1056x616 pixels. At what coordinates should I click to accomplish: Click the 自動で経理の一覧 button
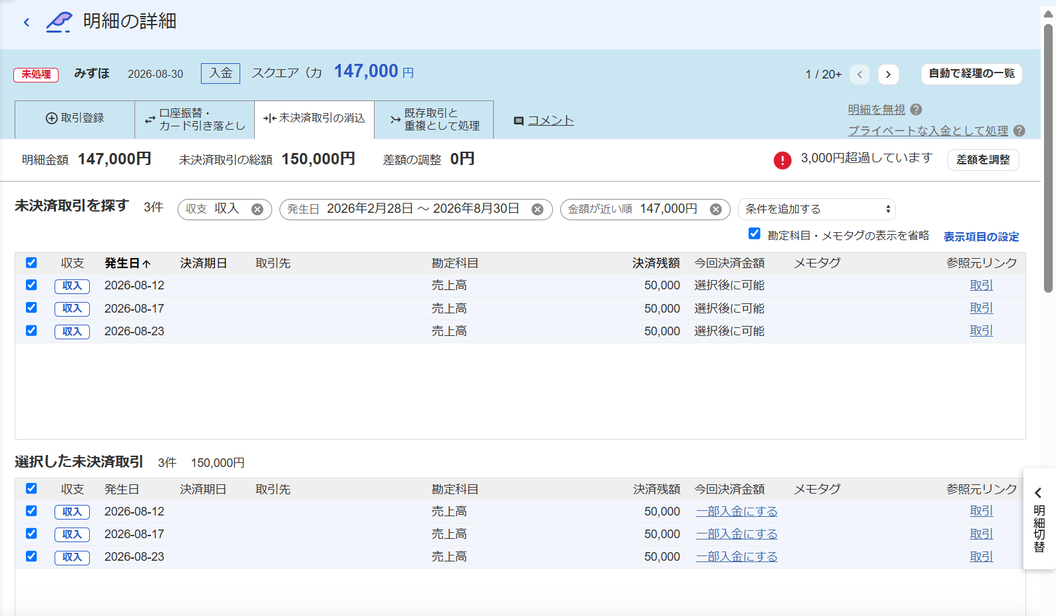point(971,74)
